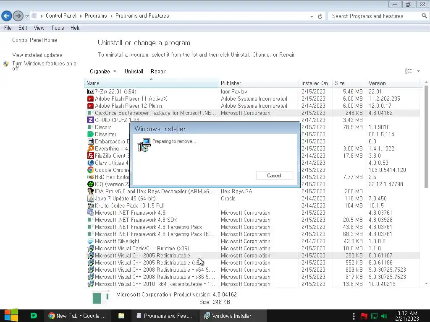Open the Tools menu
The width and height of the screenshot is (430, 322).
pos(58,28)
